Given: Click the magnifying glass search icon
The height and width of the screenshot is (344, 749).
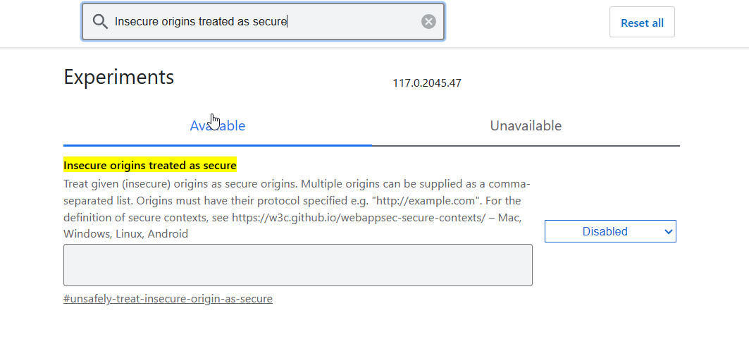Looking at the screenshot, I should (100, 22).
